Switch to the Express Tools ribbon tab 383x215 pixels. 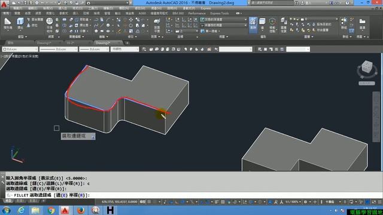click(220, 13)
